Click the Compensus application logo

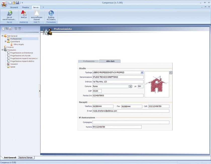(x=4, y=4)
